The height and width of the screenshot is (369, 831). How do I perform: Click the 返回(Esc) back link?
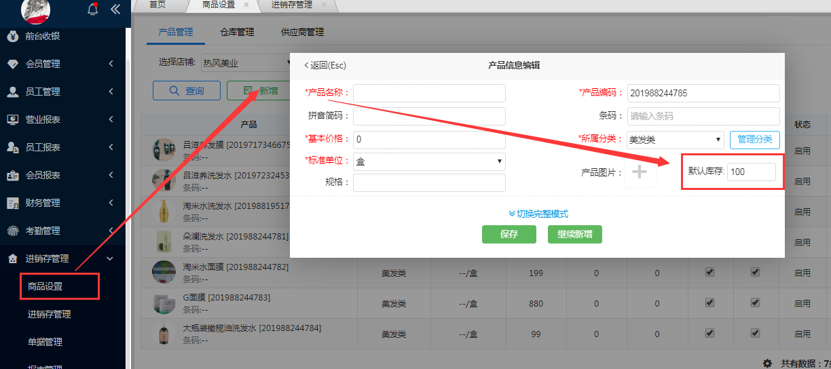[x=325, y=66]
